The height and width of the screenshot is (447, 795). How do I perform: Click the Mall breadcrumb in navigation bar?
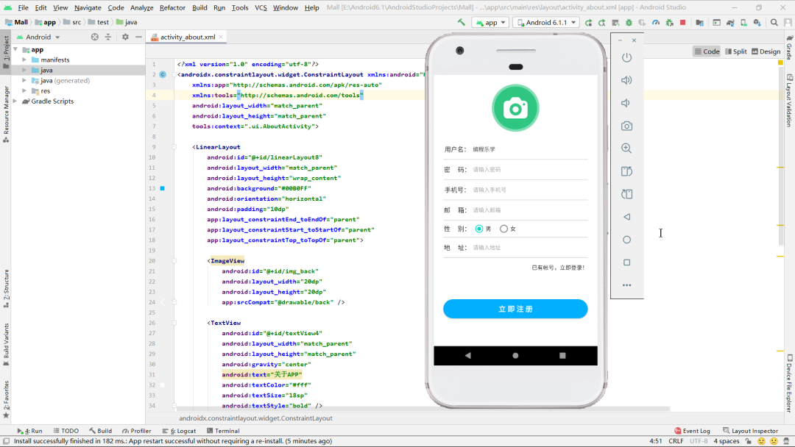(17, 22)
